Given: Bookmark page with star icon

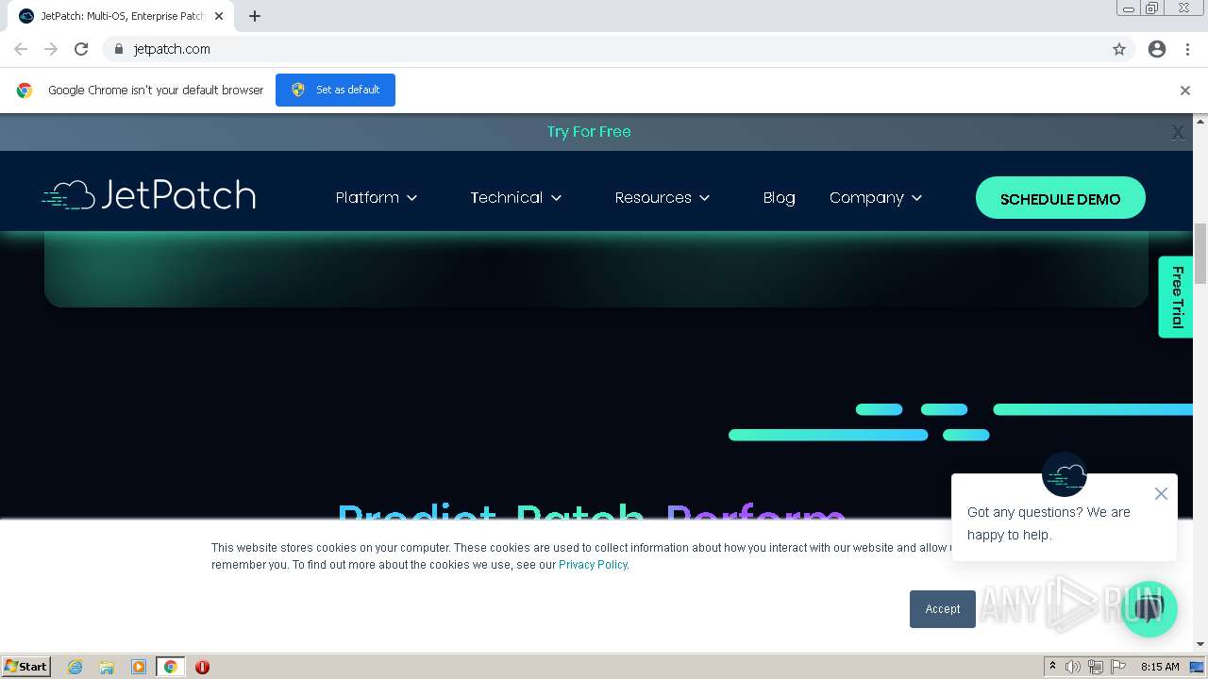Looking at the screenshot, I should click(x=1119, y=49).
